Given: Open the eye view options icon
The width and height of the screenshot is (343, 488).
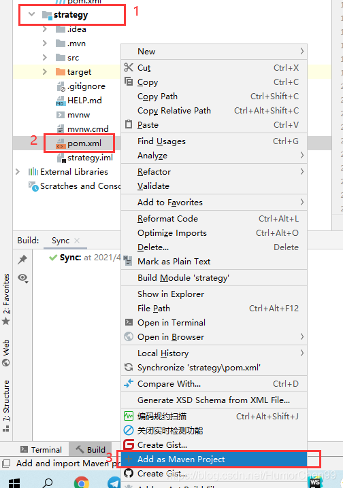Looking at the screenshot, I should pos(22,277).
